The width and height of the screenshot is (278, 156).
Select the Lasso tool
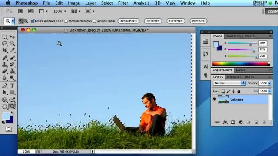tap(5, 43)
